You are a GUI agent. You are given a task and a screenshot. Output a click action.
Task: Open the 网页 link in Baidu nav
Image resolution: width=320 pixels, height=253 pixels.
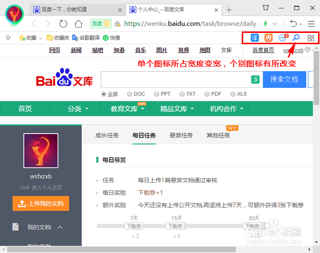pos(55,50)
